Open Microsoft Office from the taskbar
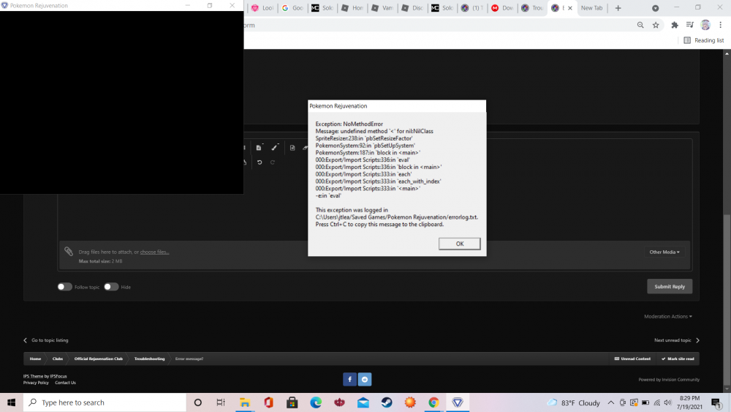This screenshot has height=412, width=731. coord(268,402)
